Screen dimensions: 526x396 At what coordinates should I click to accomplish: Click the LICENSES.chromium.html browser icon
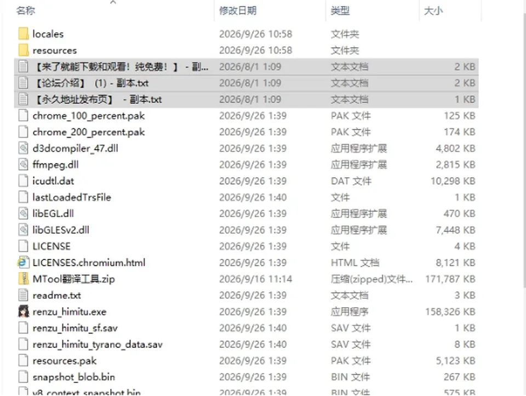pyautogui.click(x=23, y=263)
